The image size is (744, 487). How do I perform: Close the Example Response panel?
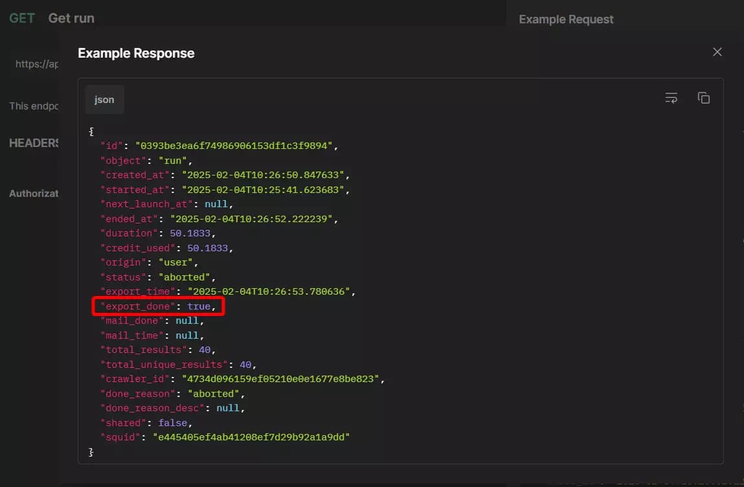point(717,52)
